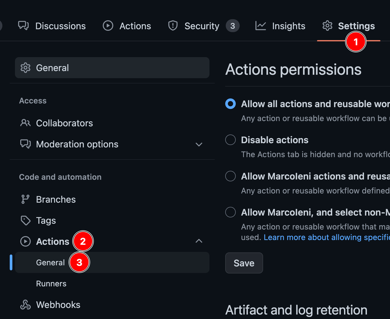The width and height of the screenshot is (390, 319).
Task: Collapse the Actions sidebar section
Action: [x=199, y=241]
